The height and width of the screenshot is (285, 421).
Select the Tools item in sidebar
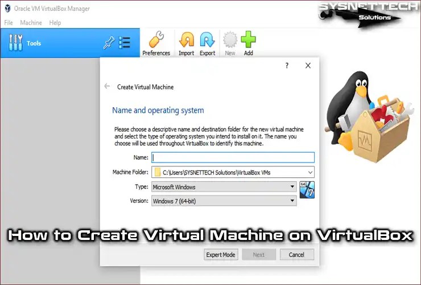click(70, 43)
